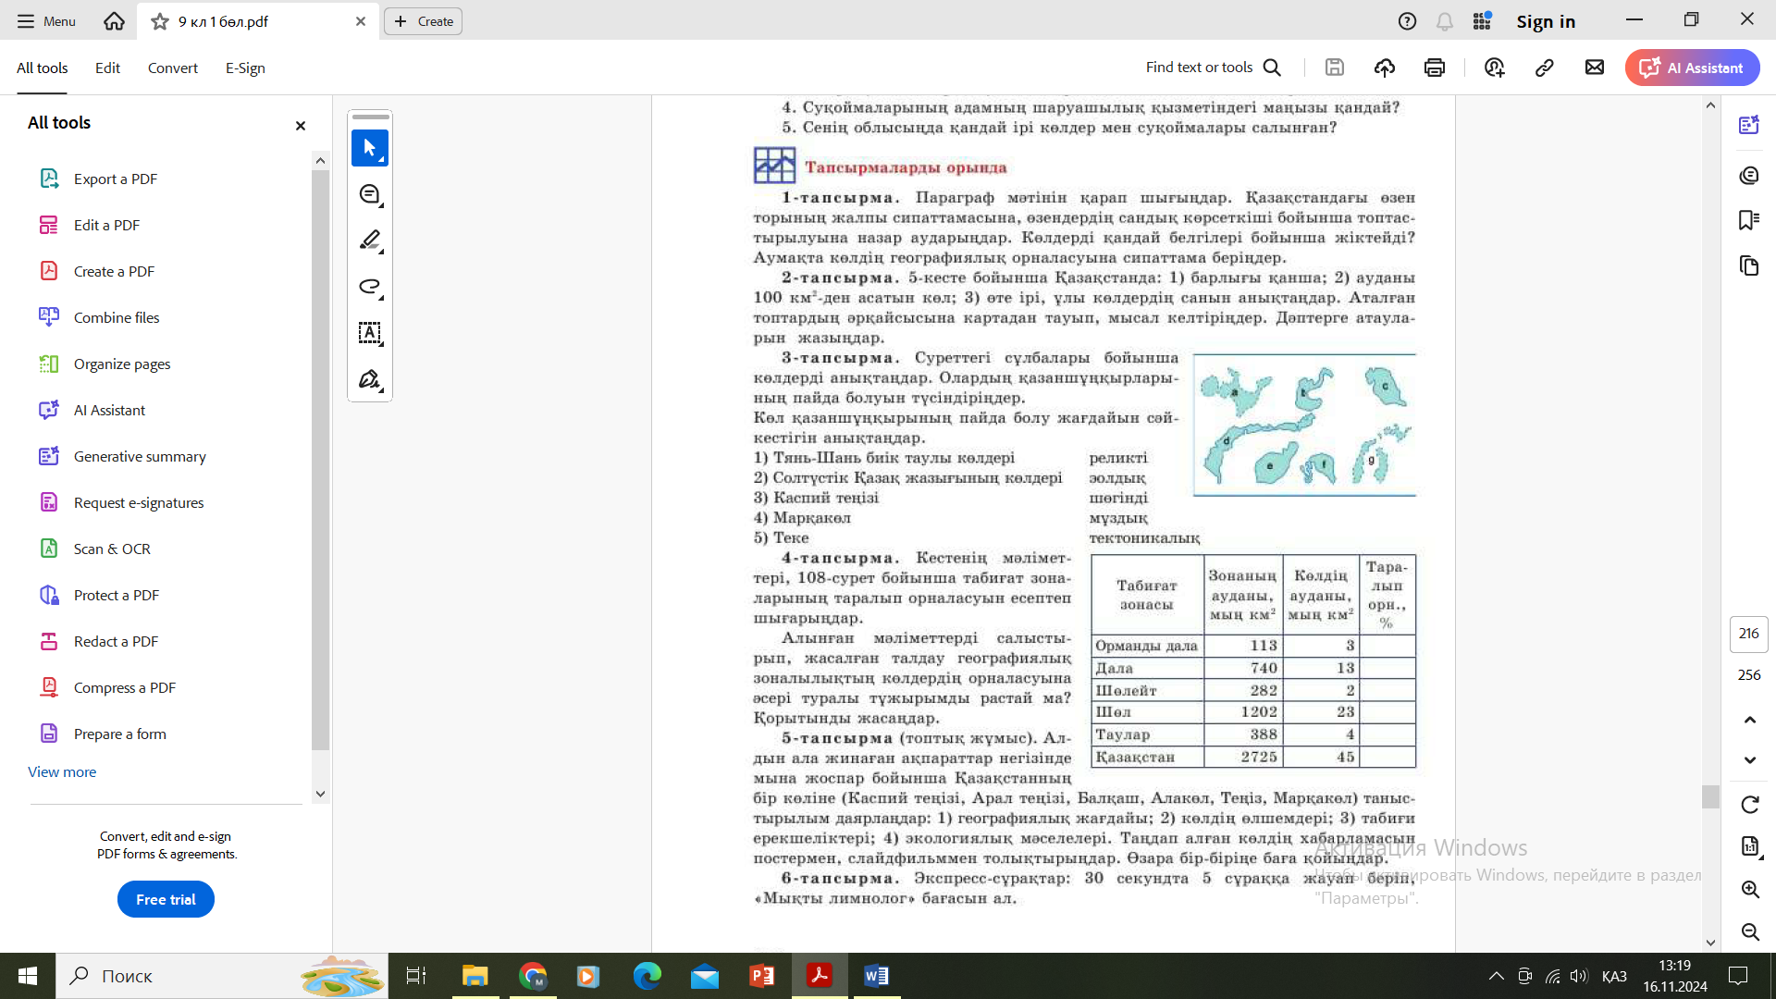
Task: Click the View more link
Action: pos(62,772)
